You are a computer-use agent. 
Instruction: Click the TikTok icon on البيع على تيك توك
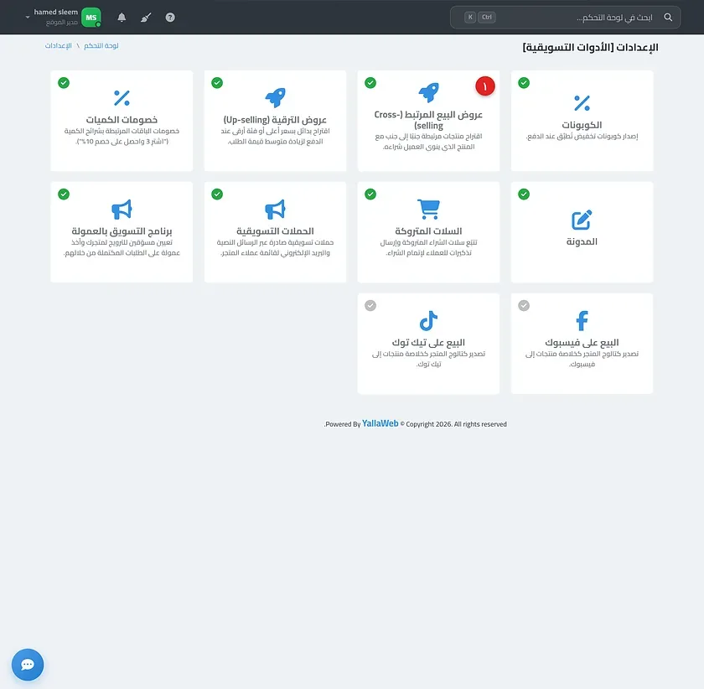[x=428, y=320]
